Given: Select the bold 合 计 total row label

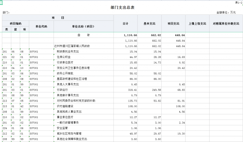Looking at the screenshot, I should (x=84, y=35).
